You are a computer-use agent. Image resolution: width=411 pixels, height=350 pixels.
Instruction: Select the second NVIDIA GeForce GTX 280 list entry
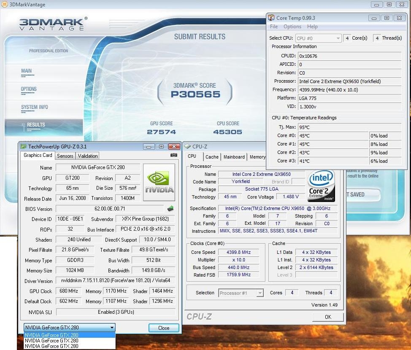tap(70, 341)
